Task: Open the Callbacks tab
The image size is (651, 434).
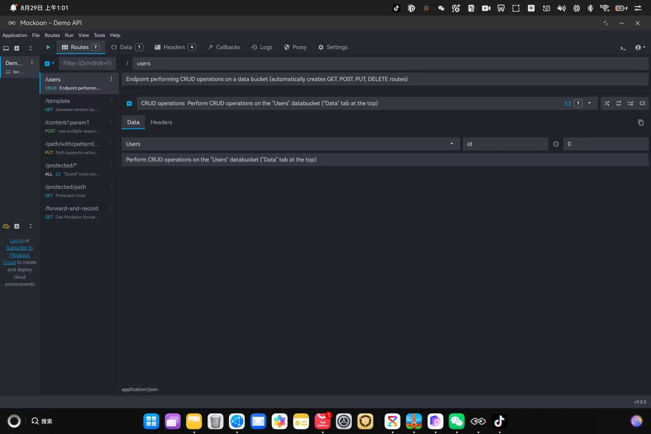Action: click(x=224, y=47)
